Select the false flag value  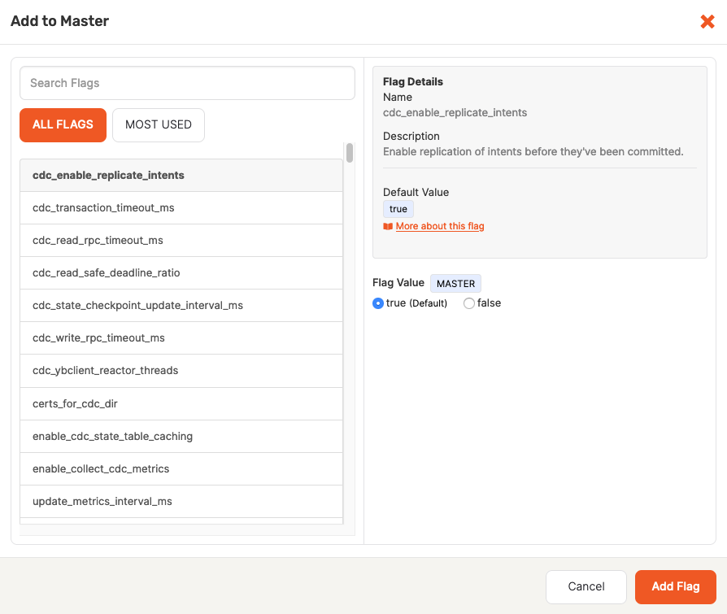(x=468, y=303)
